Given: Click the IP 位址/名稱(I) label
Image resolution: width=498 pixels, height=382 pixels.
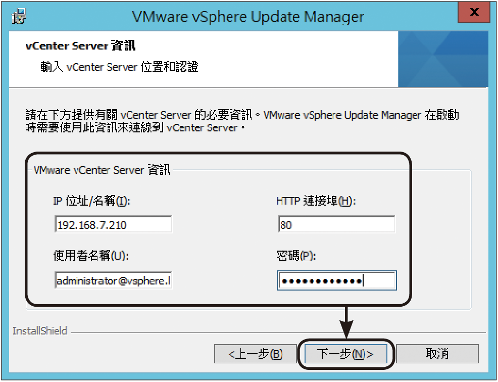Looking at the screenshot, I should (92, 201).
